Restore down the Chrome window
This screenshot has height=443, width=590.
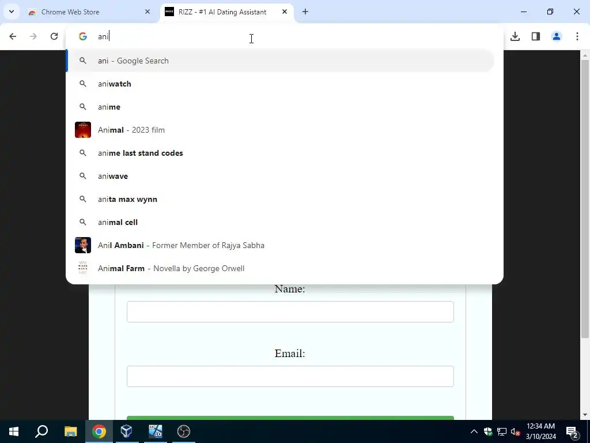(550, 12)
